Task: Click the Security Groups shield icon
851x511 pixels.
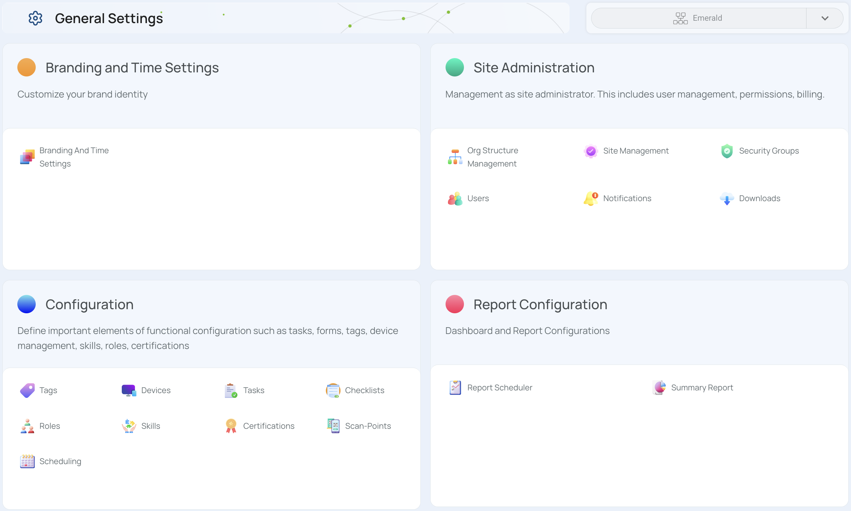Action: (727, 151)
